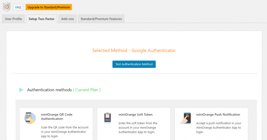Click the green Current Plan label

pyautogui.click(x=87, y=90)
